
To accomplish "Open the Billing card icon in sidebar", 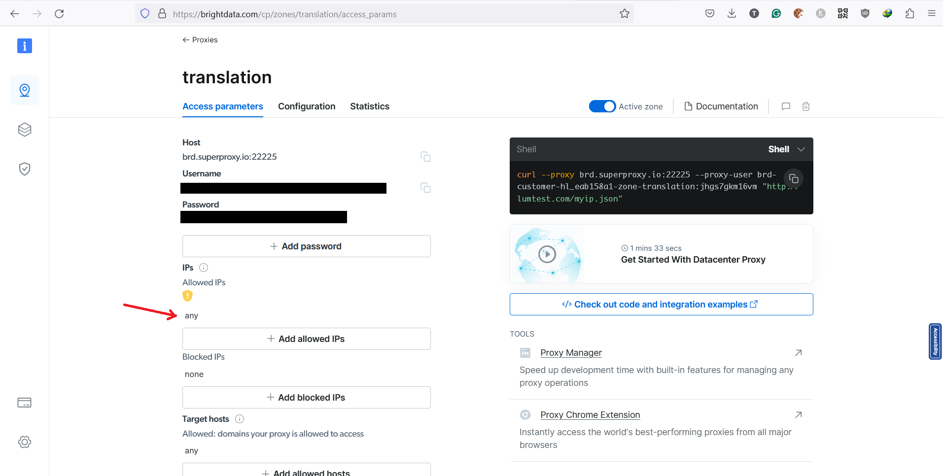I will [25, 402].
